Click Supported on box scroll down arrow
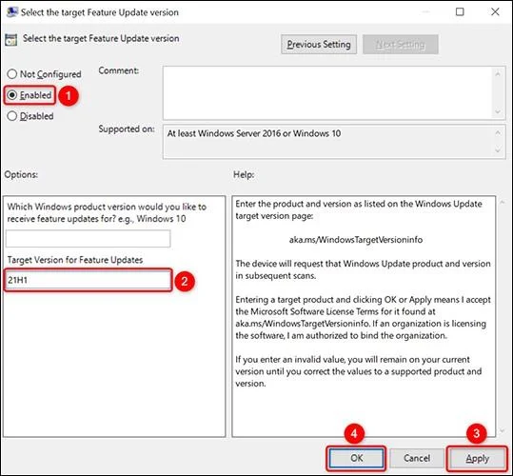 pos(498,150)
